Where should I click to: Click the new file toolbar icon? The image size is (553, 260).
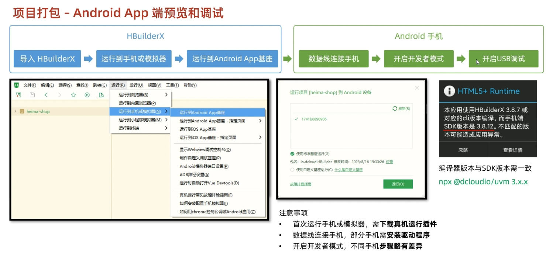(x=18, y=95)
